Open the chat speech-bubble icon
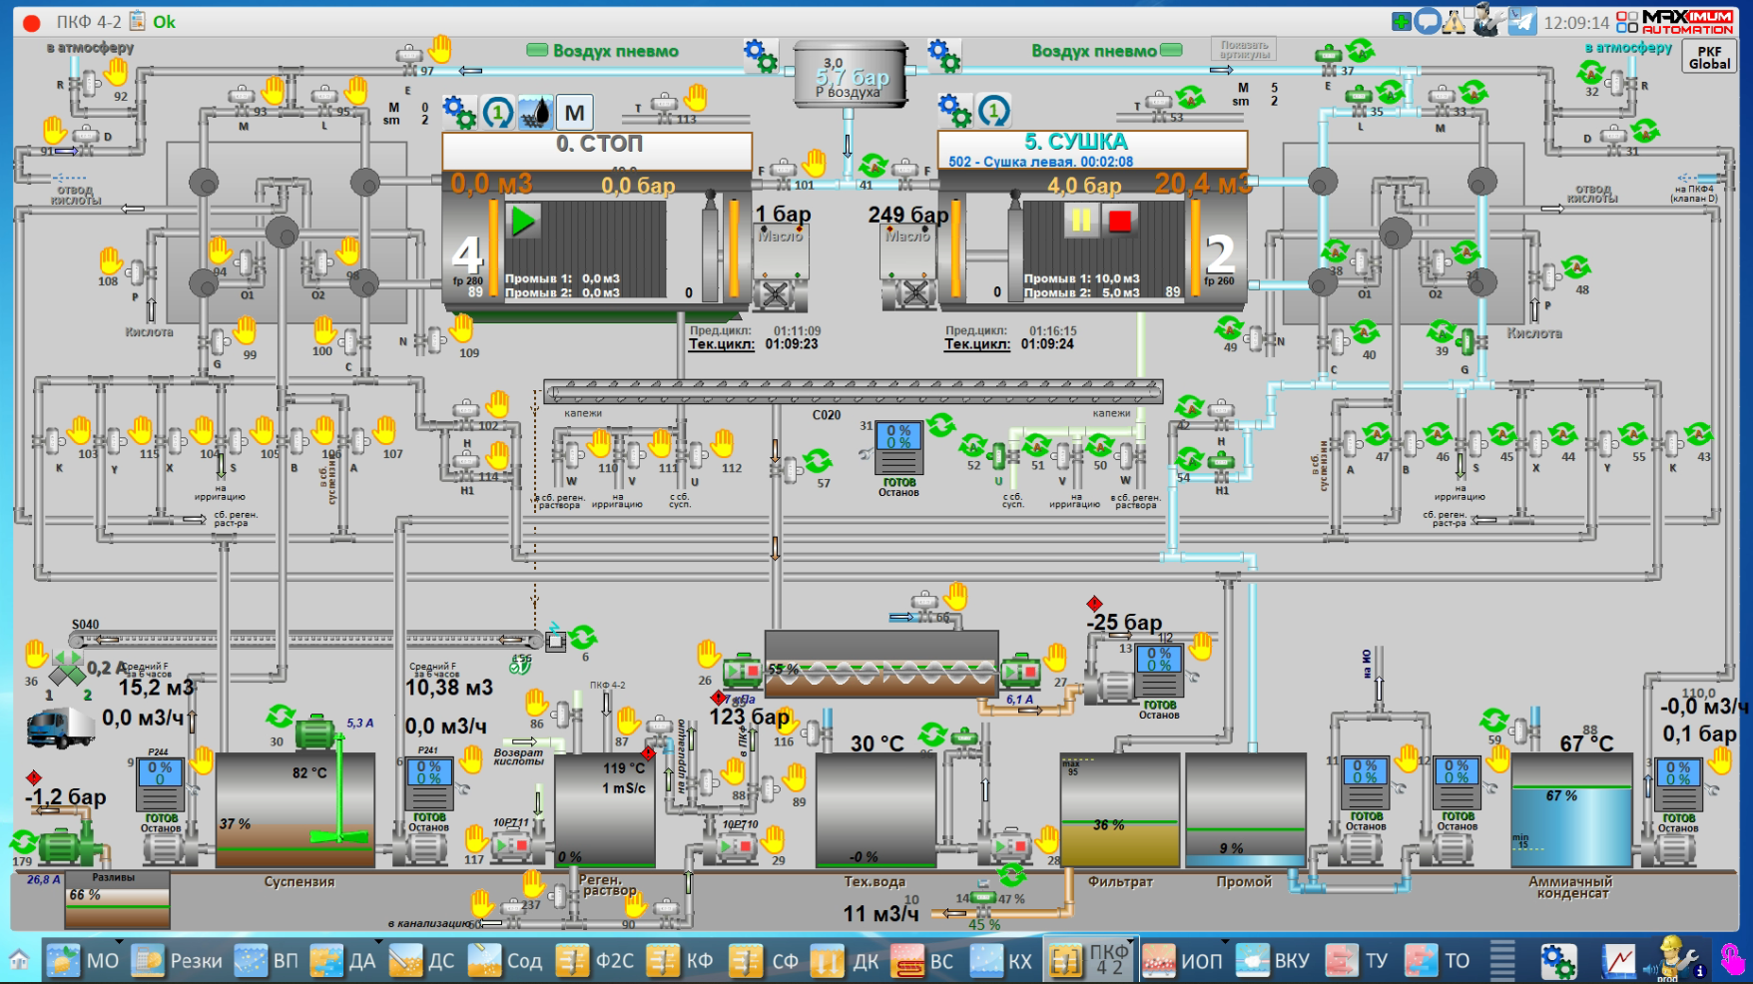Viewport: 1753px width, 984px height. click(x=1428, y=21)
